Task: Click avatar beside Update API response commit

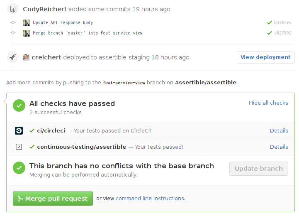Action: pyautogui.click(x=27, y=22)
